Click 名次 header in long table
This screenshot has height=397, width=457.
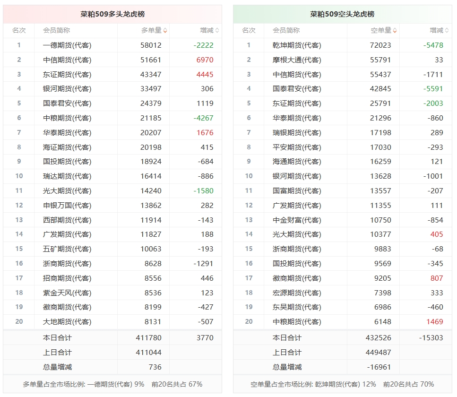pyautogui.click(x=19, y=30)
